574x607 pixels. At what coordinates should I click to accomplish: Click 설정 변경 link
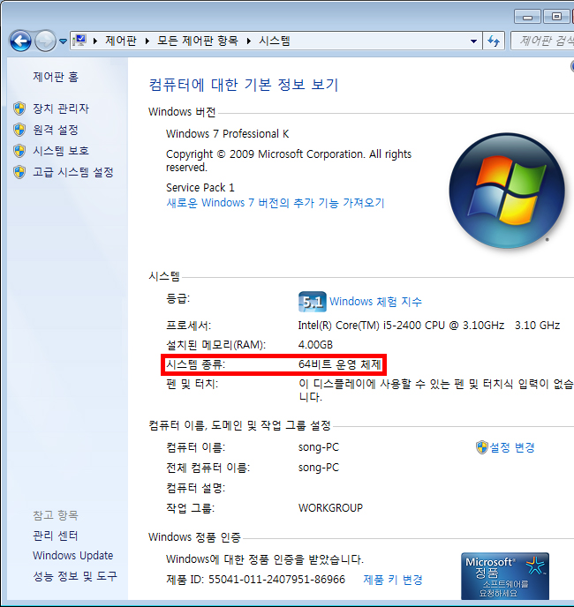(512, 447)
